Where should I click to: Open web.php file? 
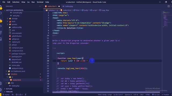[x=16, y=16]
